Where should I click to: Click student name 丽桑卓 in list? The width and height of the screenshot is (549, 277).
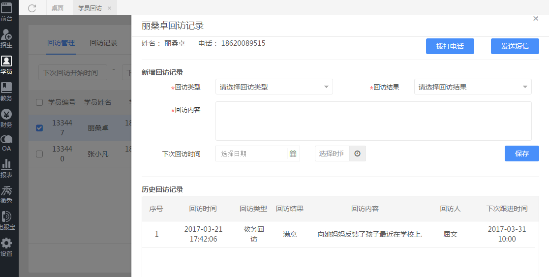(98, 128)
